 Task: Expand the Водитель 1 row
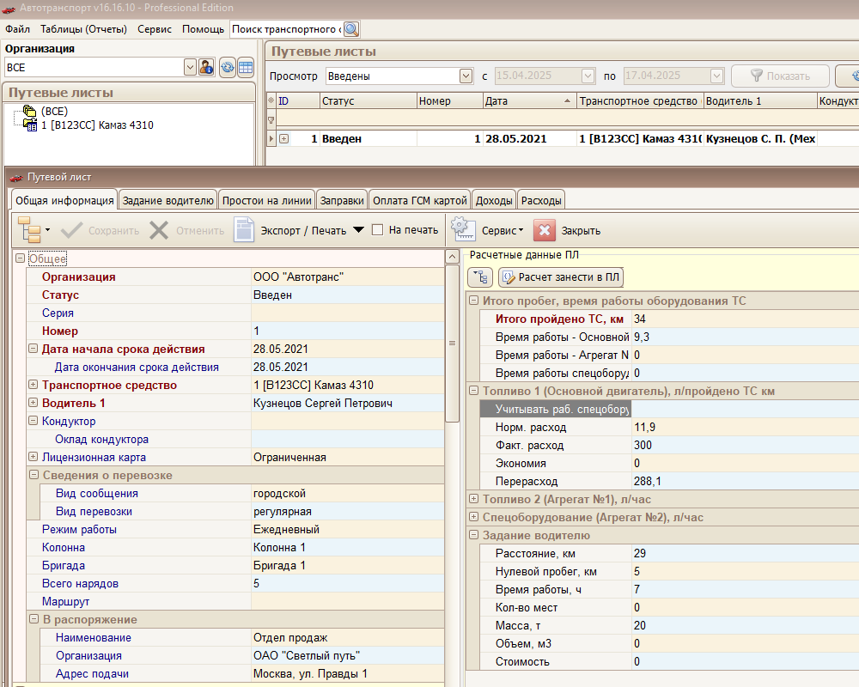[x=33, y=403]
